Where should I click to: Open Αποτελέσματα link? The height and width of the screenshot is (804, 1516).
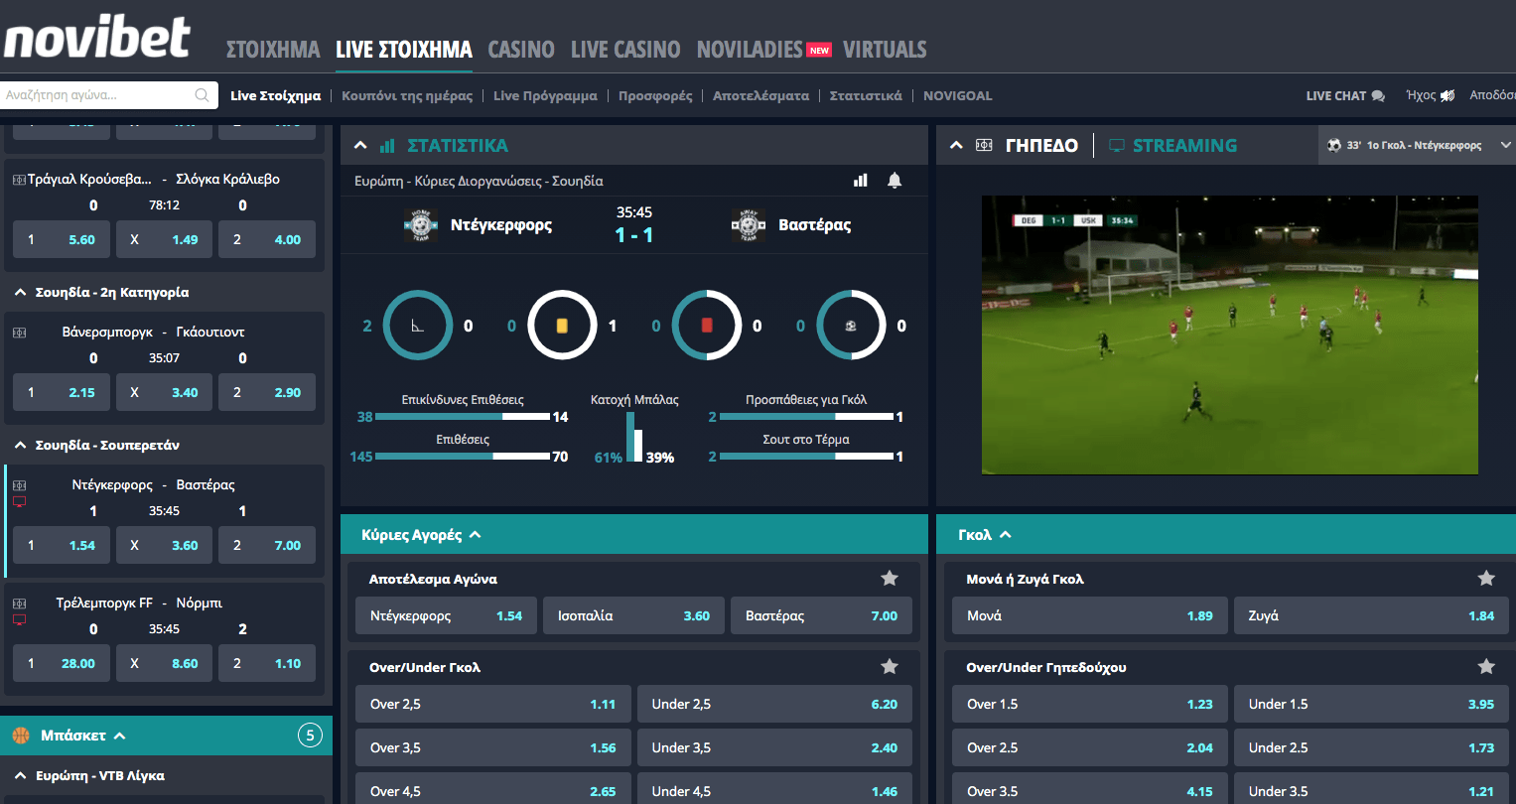click(x=760, y=96)
